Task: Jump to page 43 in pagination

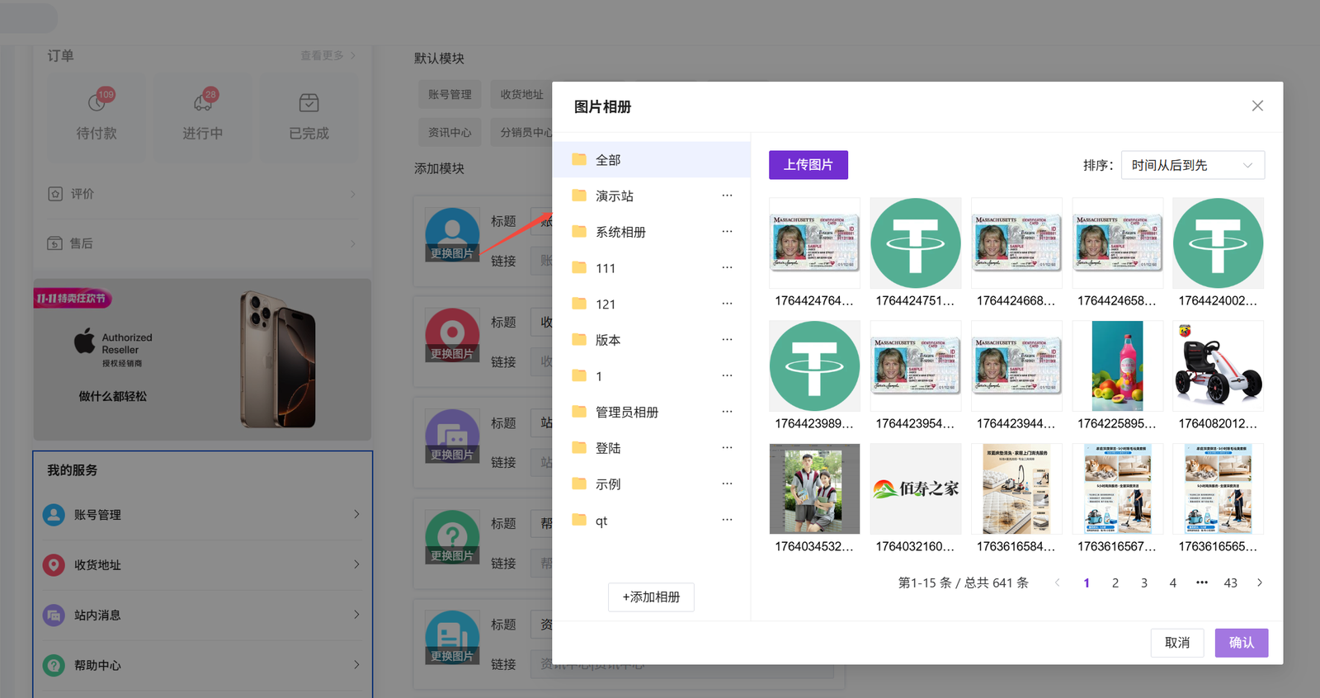Action: (x=1230, y=582)
